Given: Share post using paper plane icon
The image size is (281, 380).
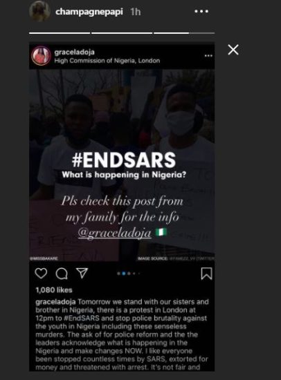Looking at the screenshot, I should click(82, 273).
